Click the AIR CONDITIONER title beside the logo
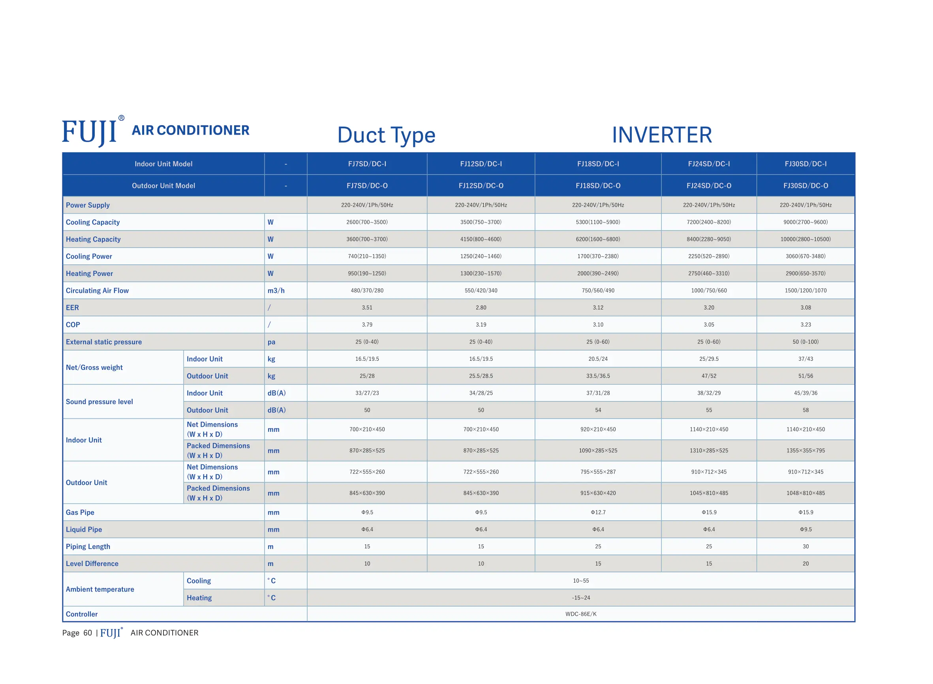 [x=190, y=130]
